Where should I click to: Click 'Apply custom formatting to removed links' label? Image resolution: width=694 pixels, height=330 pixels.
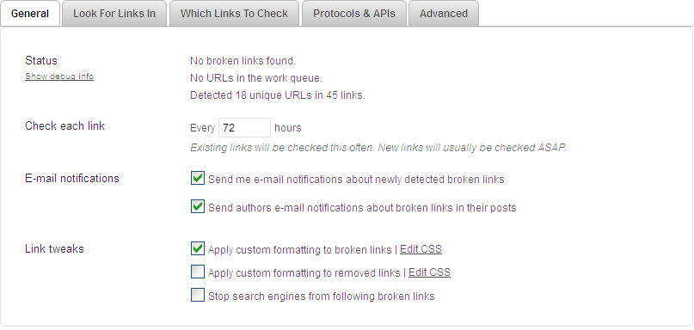tap(304, 273)
